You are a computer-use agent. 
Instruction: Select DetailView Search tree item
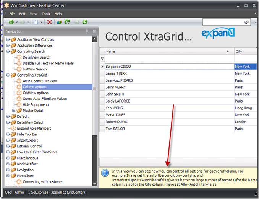click(x=37, y=57)
